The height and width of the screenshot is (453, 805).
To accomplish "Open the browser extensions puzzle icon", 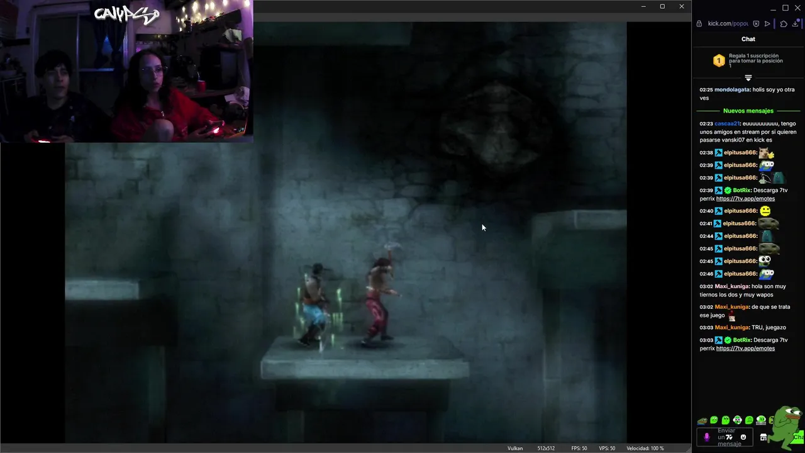I will point(784,24).
